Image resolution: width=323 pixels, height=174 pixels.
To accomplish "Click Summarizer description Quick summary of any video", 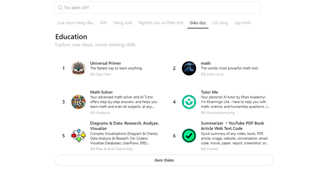I will coord(235,138).
